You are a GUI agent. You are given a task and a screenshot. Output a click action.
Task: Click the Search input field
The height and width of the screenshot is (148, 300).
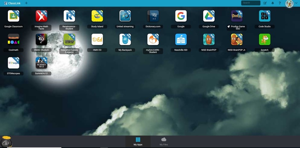click(250, 3)
